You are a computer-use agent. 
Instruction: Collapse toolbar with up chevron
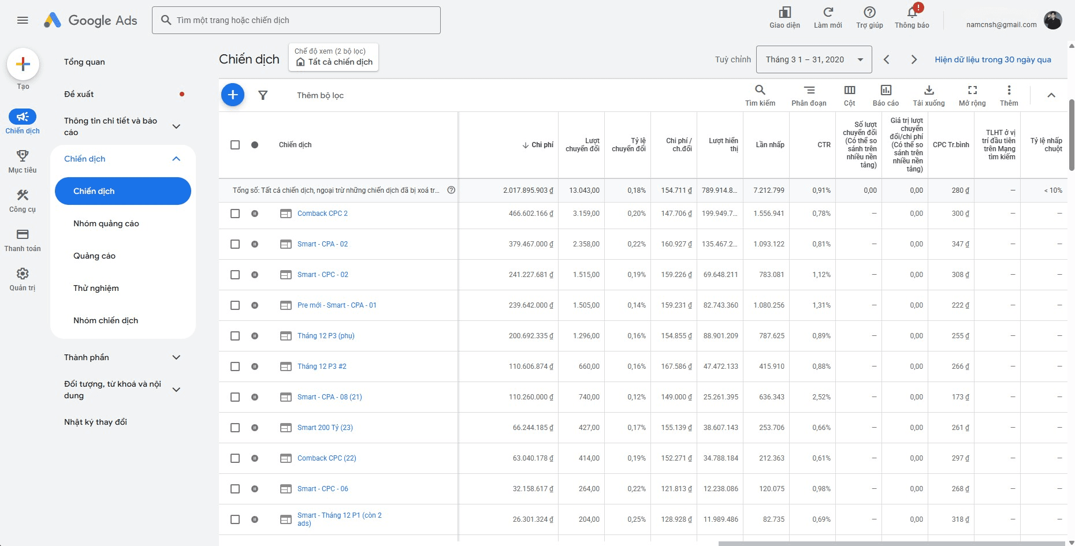[1051, 95]
